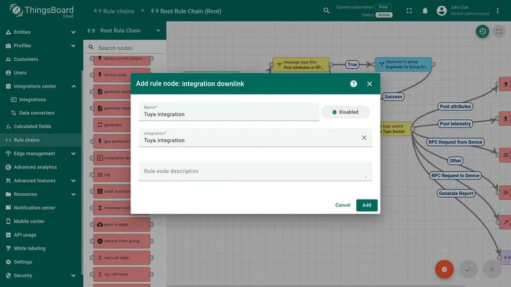Expand the Advanced features menu
This screenshot has height=287, width=511.
tap(40, 180)
